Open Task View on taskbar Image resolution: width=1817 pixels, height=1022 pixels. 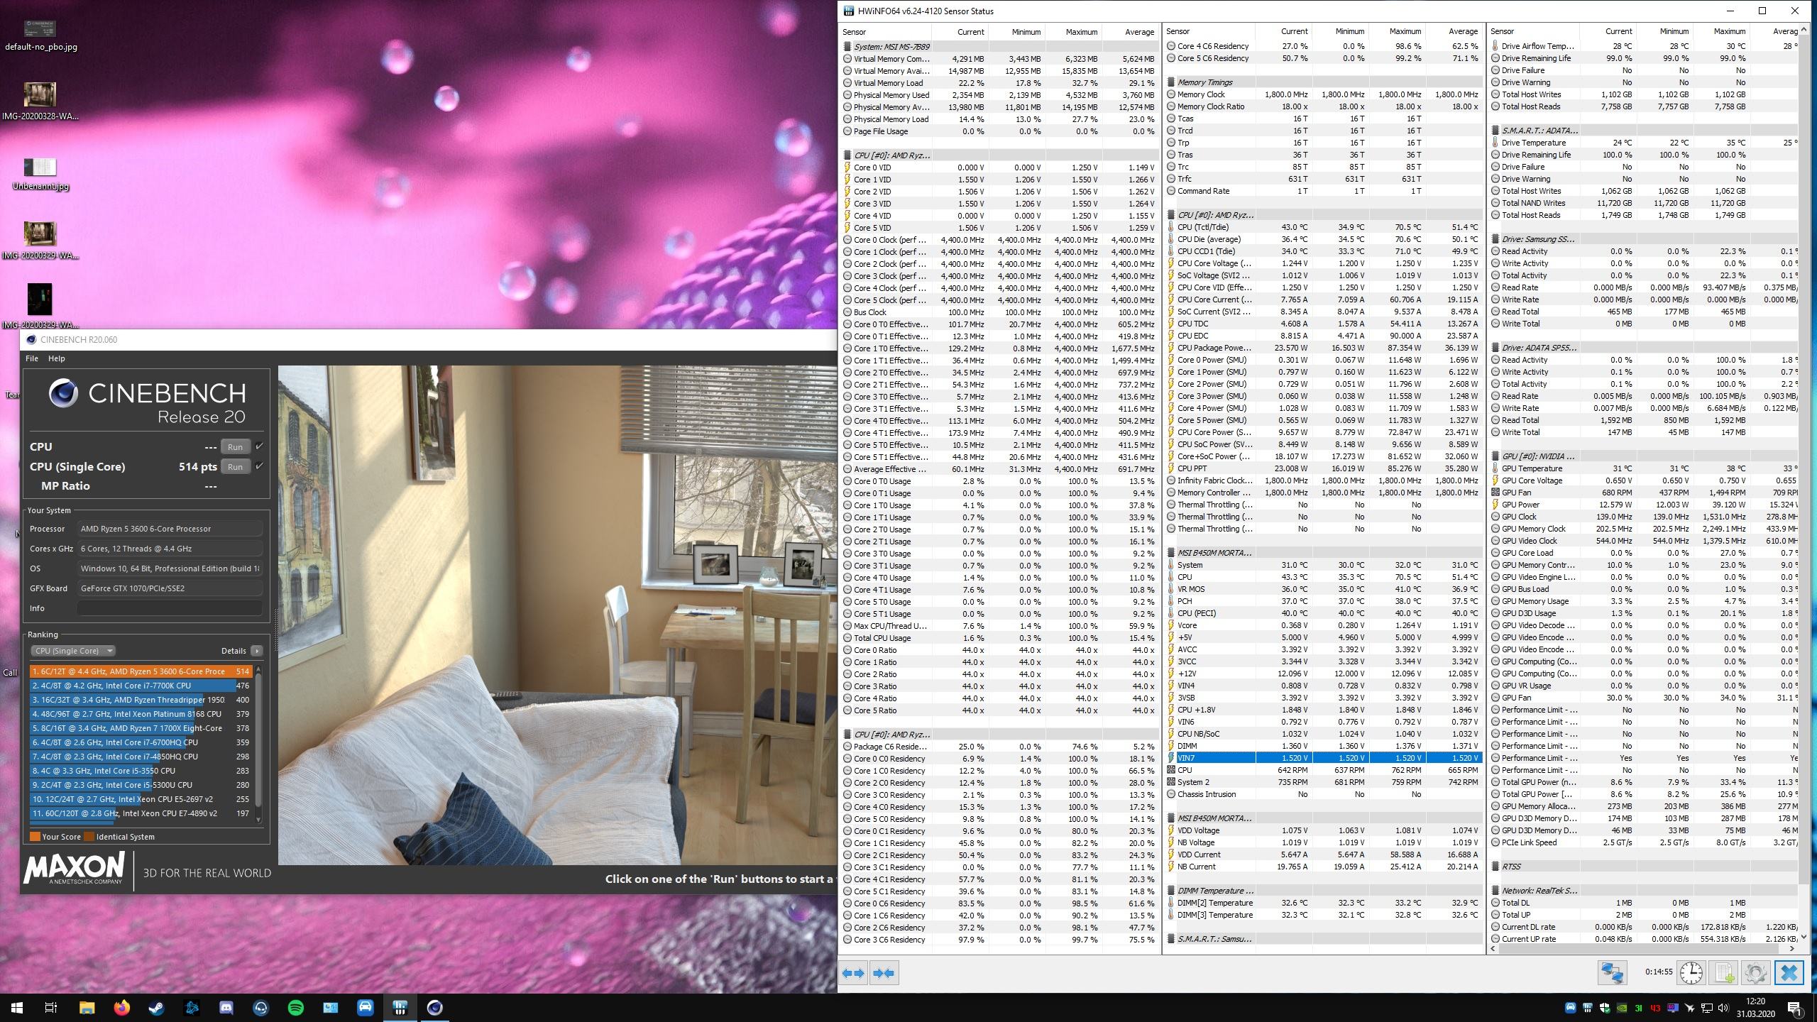pos(51,1007)
